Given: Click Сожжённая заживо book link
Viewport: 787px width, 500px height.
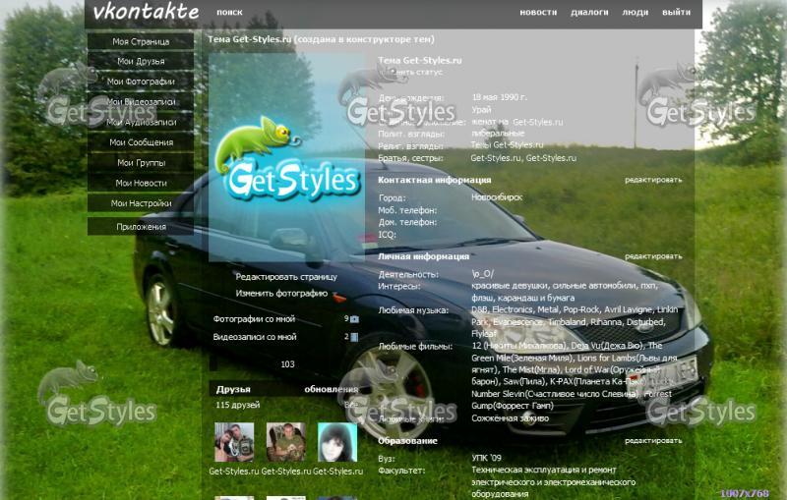Looking at the screenshot, I should pos(510,418).
